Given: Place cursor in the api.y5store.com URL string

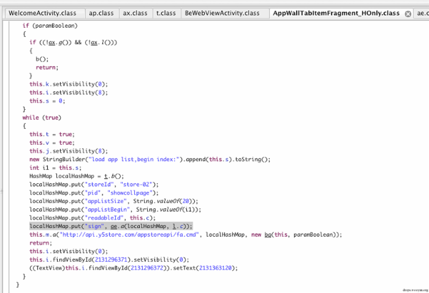Looking at the screenshot, I should tap(129, 235).
